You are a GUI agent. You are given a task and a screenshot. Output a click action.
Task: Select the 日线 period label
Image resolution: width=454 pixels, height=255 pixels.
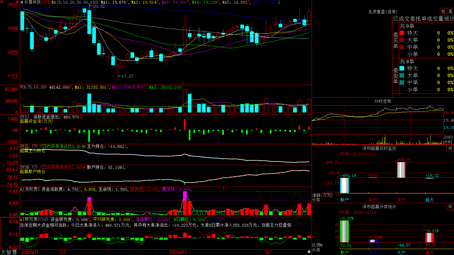[46, 2]
